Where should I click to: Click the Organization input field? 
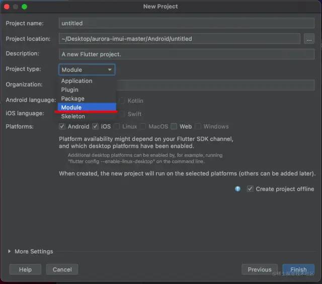(x=215, y=85)
